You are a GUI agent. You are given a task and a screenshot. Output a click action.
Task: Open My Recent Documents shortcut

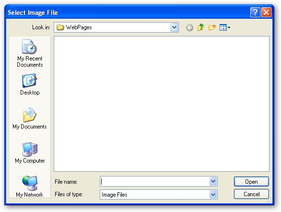click(30, 53)
